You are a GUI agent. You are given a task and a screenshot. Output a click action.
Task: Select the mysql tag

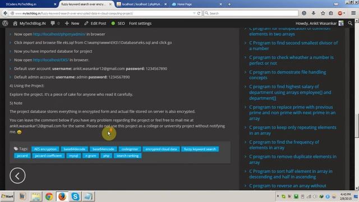pos(73,156)
